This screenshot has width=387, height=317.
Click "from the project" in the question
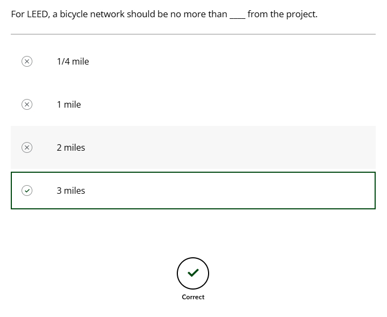[x=282, y=14]
